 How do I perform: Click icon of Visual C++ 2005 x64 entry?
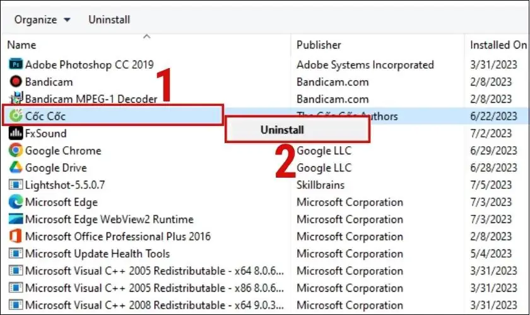tap(16, 270)
